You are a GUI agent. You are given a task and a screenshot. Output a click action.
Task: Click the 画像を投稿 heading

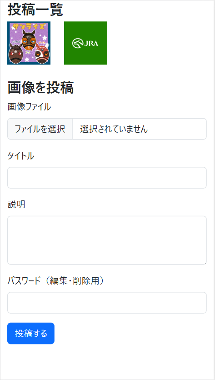[x=40, y=87]
